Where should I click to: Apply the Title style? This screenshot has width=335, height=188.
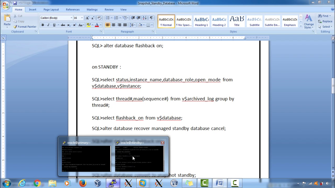tap(237, 21)
